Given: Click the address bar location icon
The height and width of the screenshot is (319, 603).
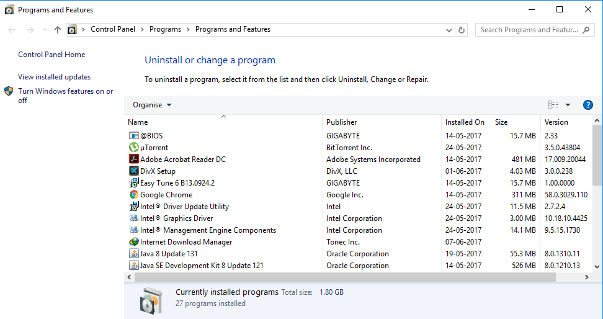Looking at the screenshot, I should click(x=72, y=30).
